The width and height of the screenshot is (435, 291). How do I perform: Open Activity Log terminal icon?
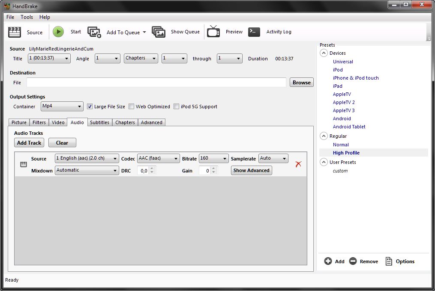[254, 32]
